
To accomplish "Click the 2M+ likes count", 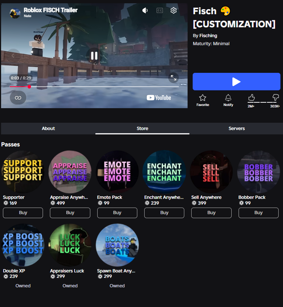I will (251, 106).
